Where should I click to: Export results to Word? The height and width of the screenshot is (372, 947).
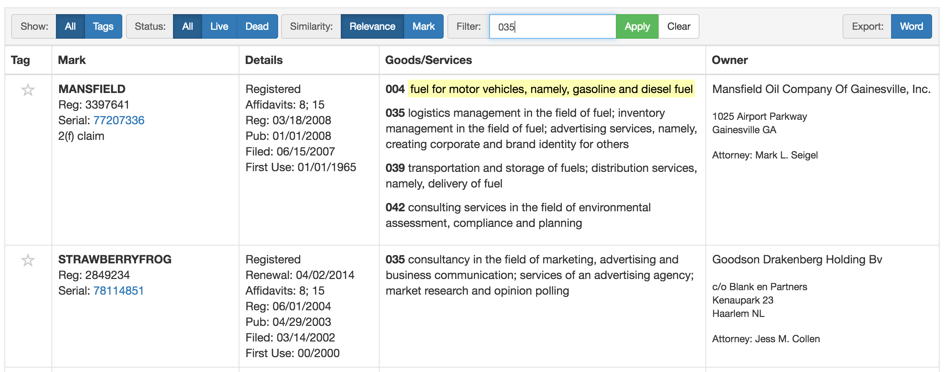pos(911,26)
